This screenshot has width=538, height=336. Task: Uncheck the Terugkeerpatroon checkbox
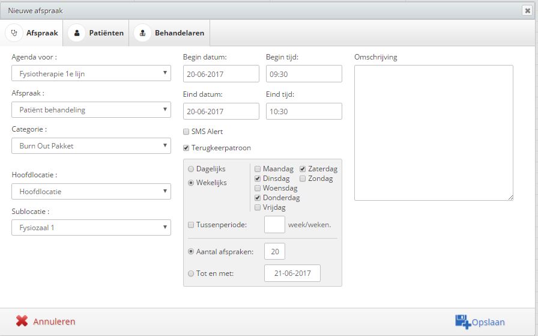186,148
